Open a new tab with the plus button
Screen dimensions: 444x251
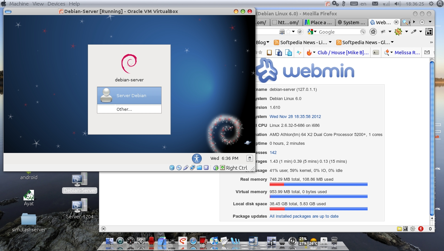click(422, 22)
